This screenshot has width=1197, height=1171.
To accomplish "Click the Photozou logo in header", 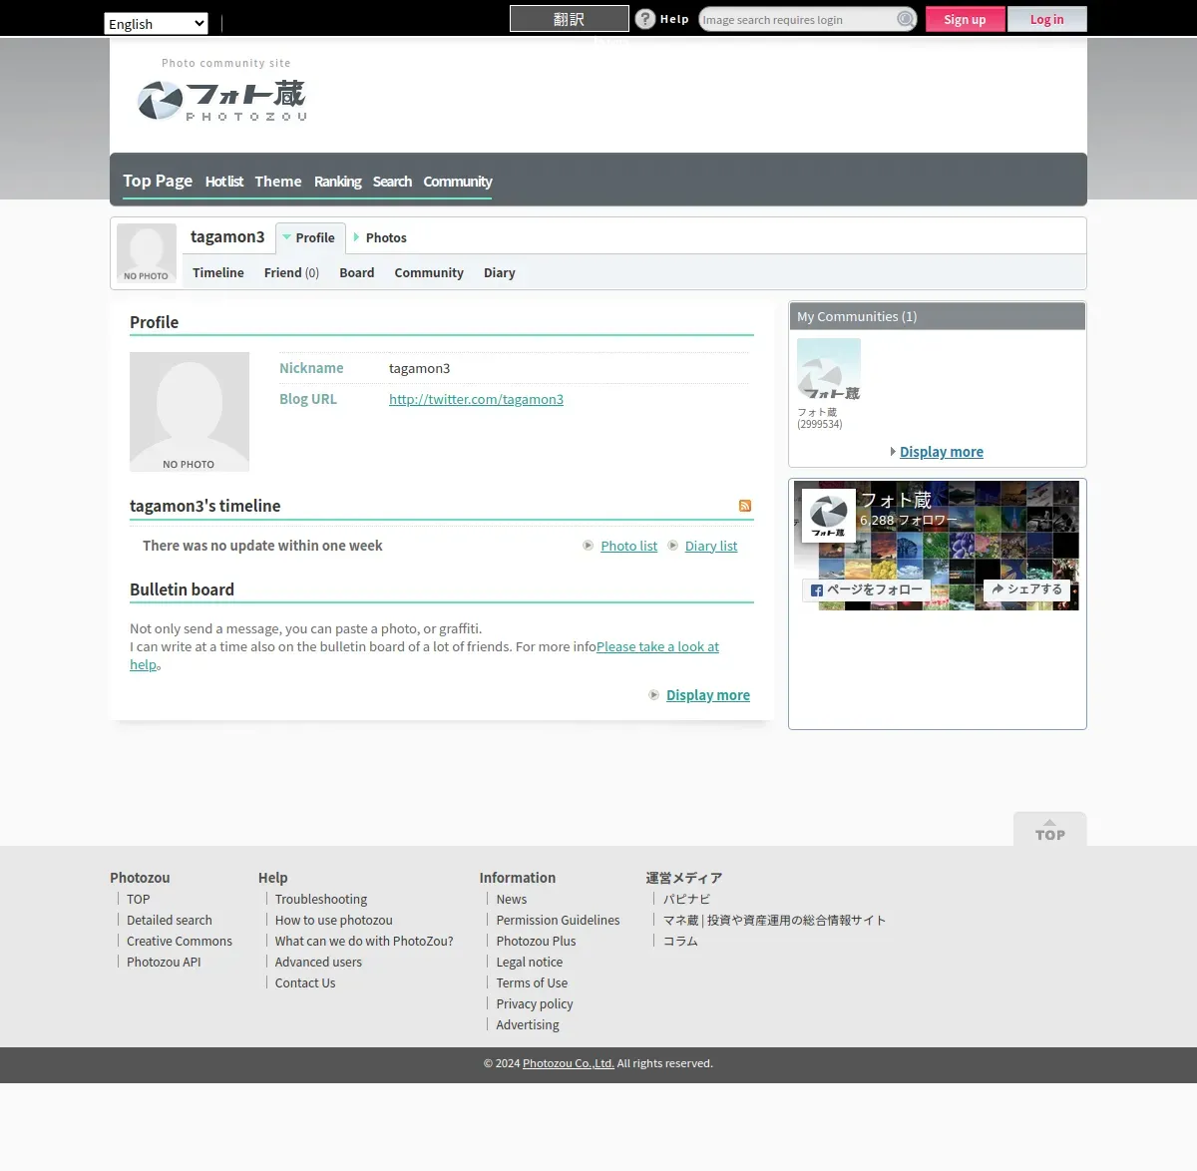I will click(221, 100).
